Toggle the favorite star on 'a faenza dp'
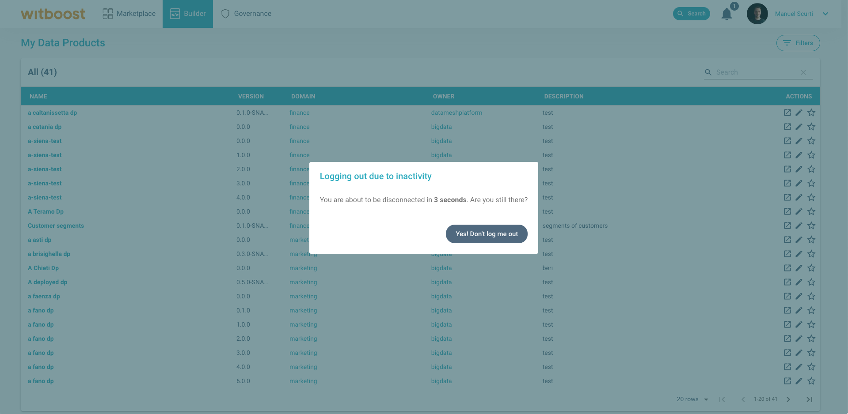The width and height of the screenshot is (848, 414). [811, 296]
